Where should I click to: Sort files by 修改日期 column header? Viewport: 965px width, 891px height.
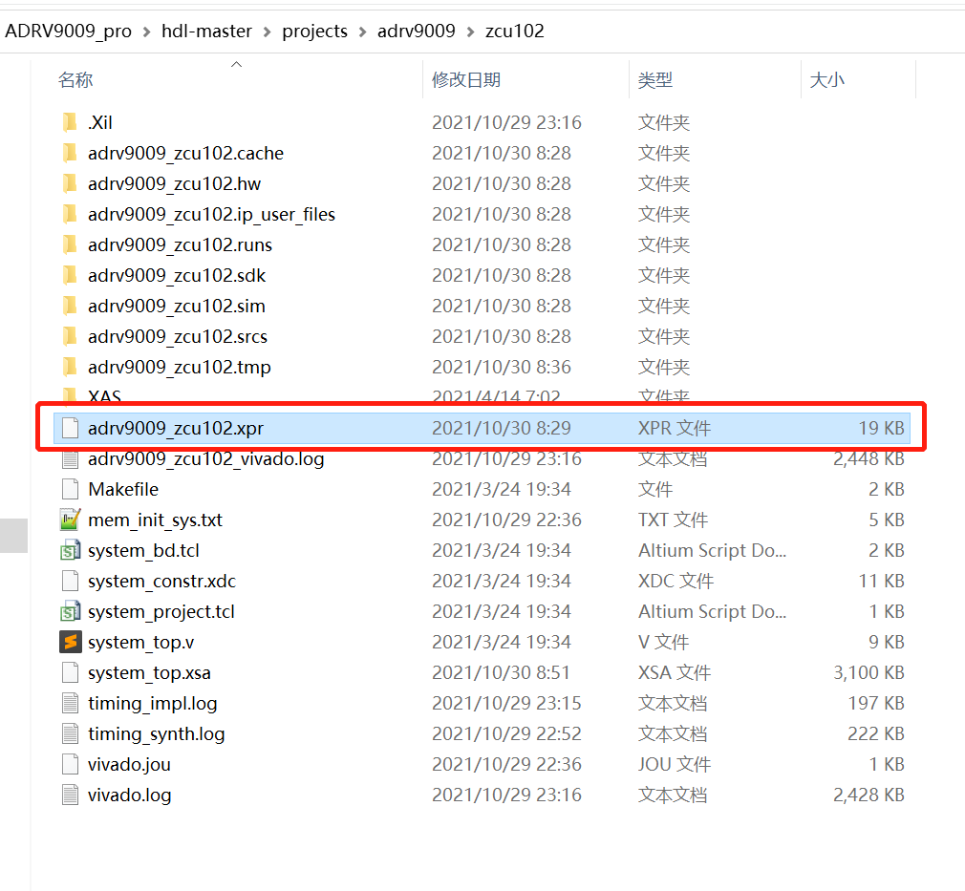coord(466,80)
